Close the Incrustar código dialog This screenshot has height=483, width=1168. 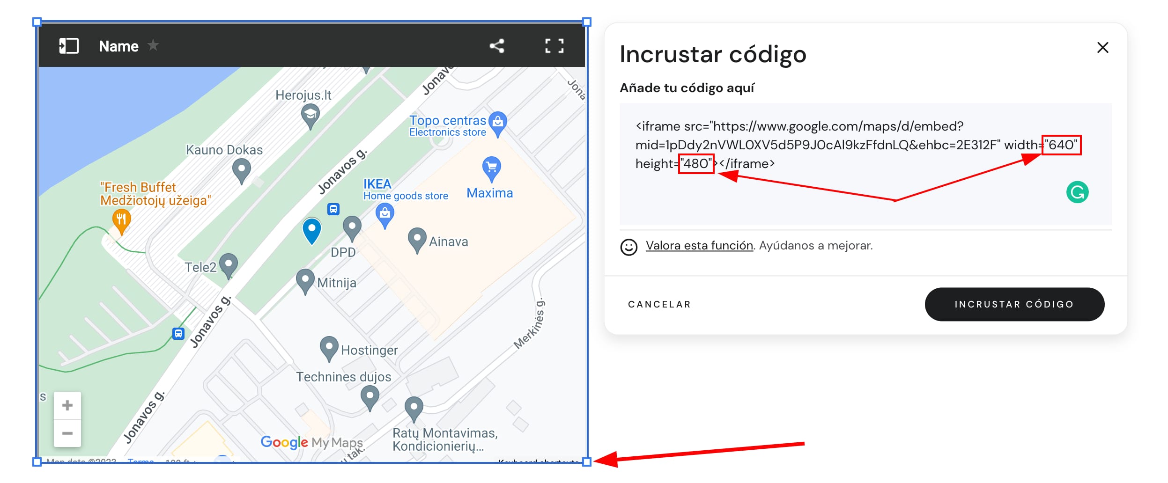point(1102,48)
